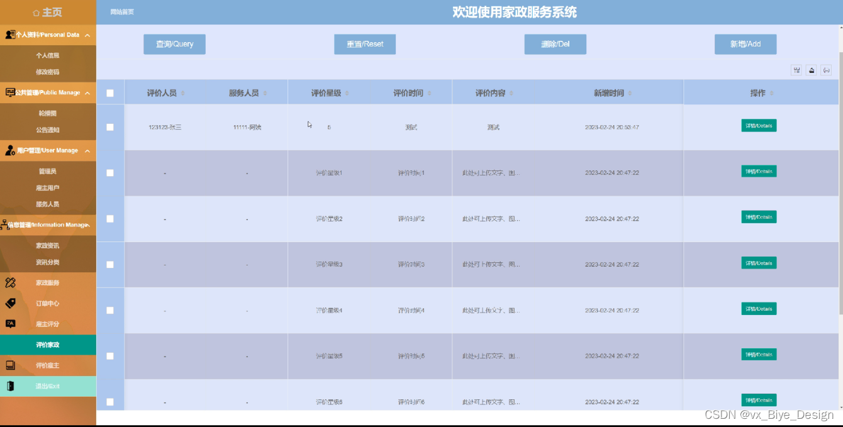843x427 pixels.
Task: Click the door icon beside 退出/Exit
Action: [x=10, y=386]
